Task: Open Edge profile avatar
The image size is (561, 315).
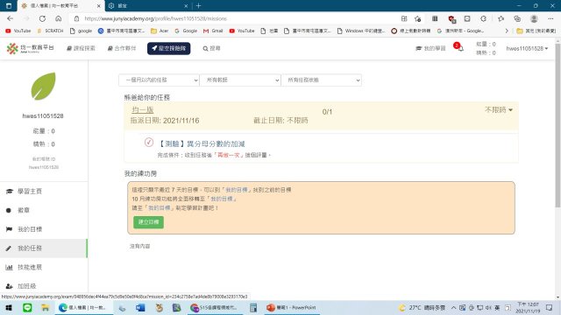Action: point(534,18)
